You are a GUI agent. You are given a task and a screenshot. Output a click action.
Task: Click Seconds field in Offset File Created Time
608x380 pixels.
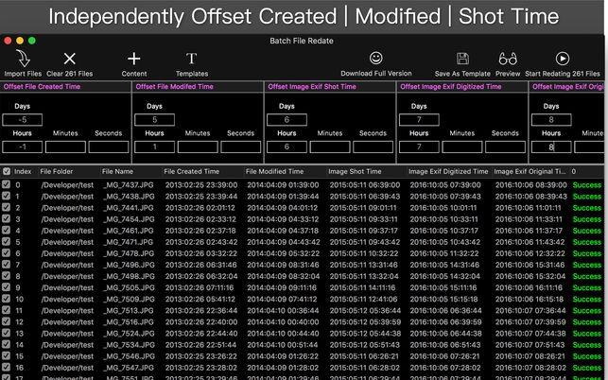108,147
